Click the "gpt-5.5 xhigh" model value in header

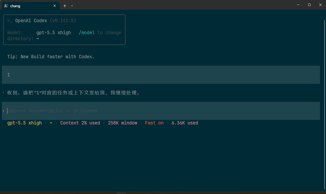coord(53,33)
